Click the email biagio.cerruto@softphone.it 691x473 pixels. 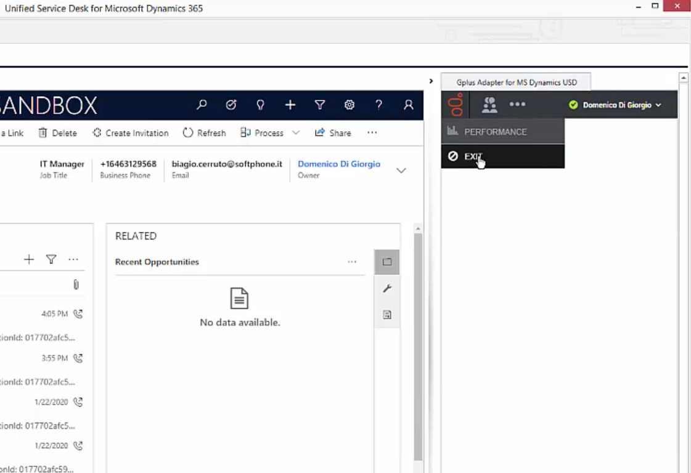tap(227, 164)
